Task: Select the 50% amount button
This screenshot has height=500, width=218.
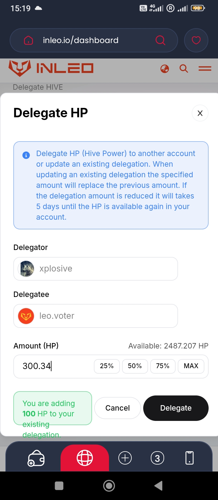Action: [135, 366]
